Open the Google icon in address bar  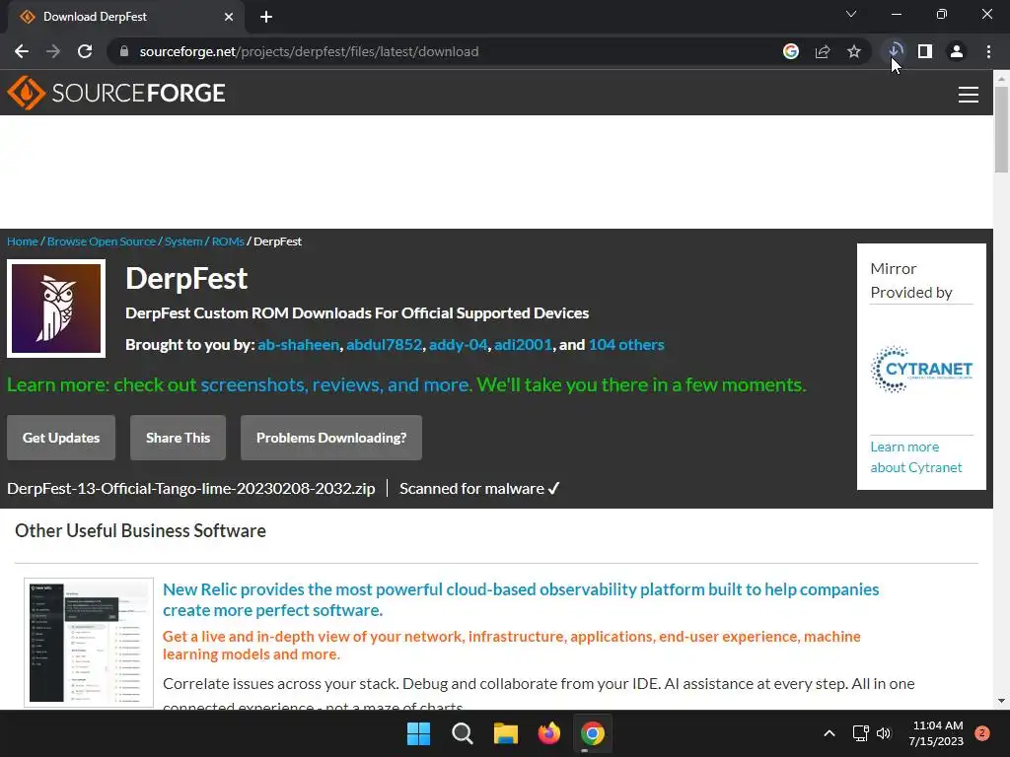click(x=790, y=51)
